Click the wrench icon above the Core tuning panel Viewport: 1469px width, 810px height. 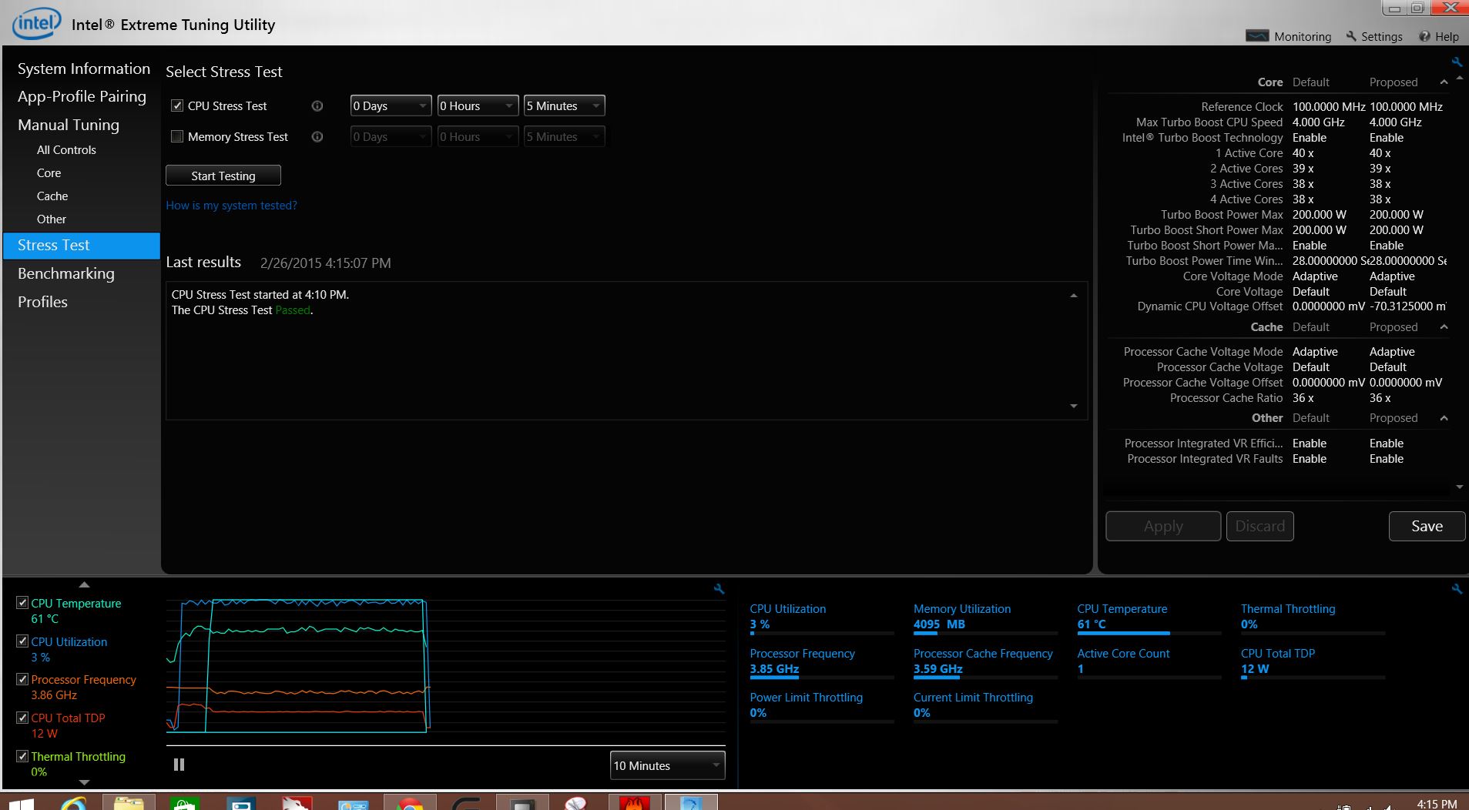1456,62
